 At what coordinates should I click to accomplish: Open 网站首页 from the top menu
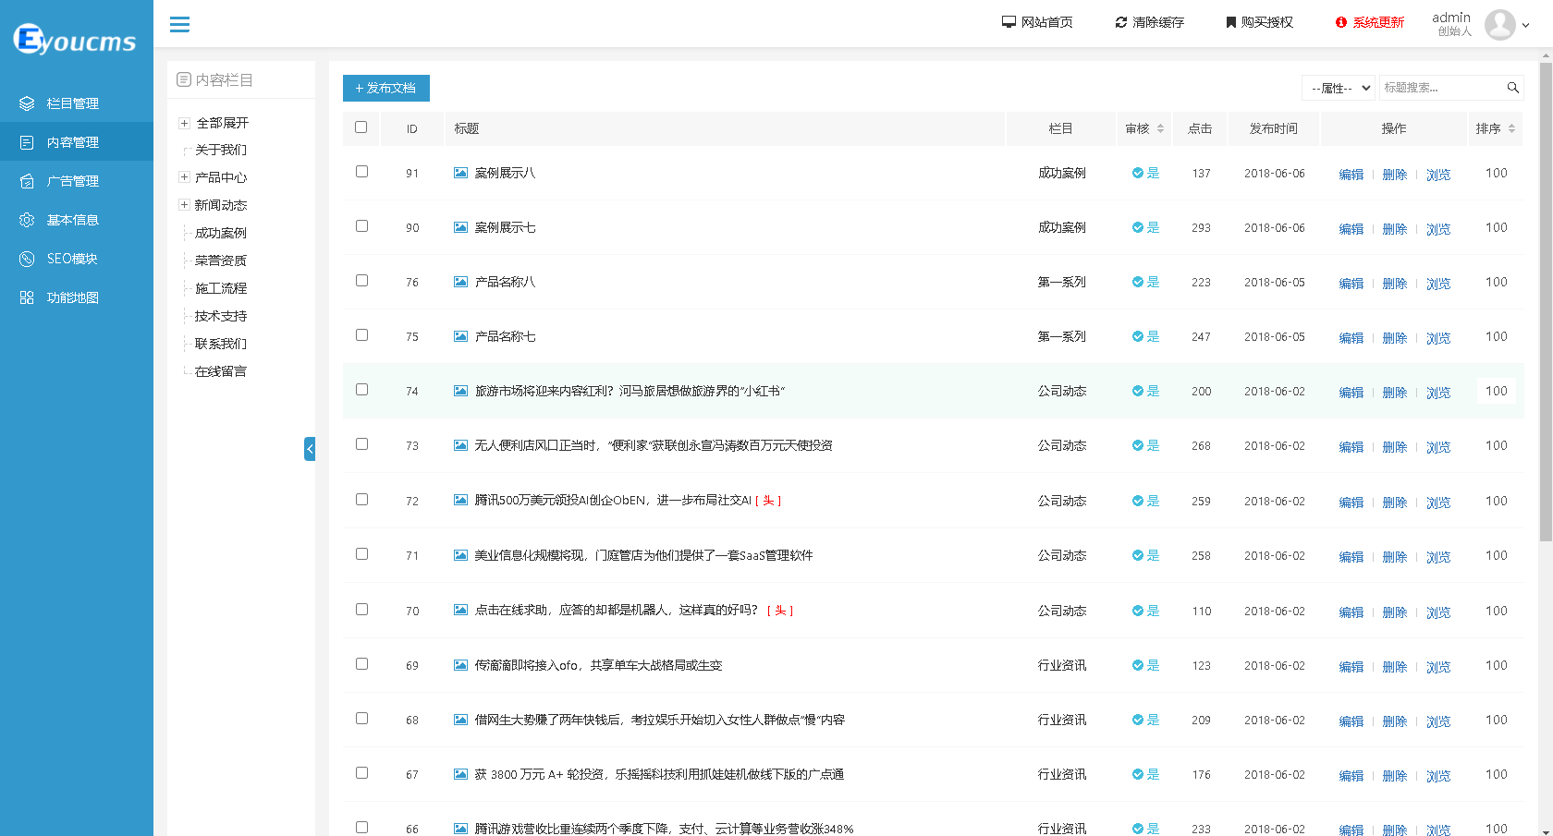point(1037,21)
